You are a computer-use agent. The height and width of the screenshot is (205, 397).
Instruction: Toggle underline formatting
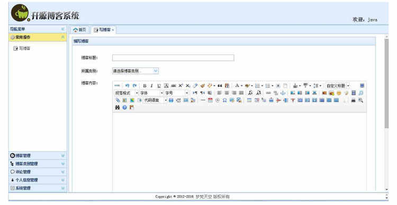click(x=159, y=86)
